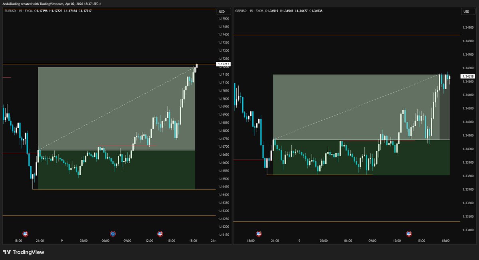Click the EURUSD low value L1.17164
The width and height of the screenshot is (479, 260).
70,11
